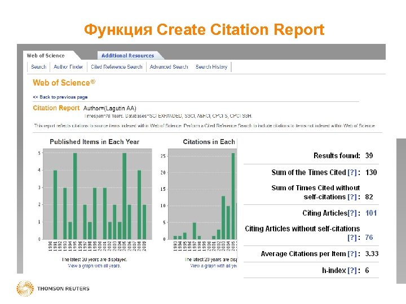Image resolution: width=406 pixels, height=304 pixels.
Task: Open help [?] for Sum of the Times Cited
Action: pyautogui.click(x=352, y=172)
